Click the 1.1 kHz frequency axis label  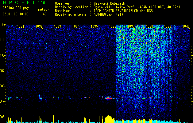click(2, 40)
